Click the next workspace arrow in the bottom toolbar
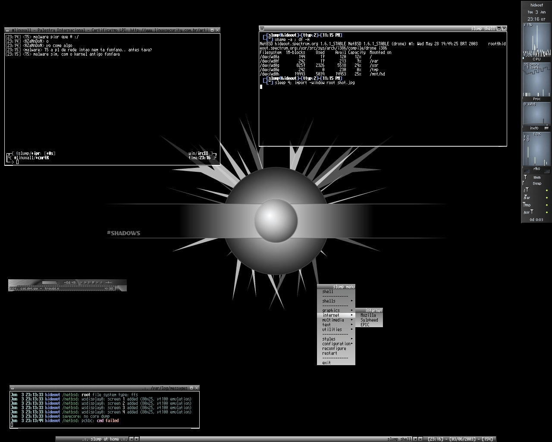The width and height of the screenshot is (552, 442). (137, 439)
